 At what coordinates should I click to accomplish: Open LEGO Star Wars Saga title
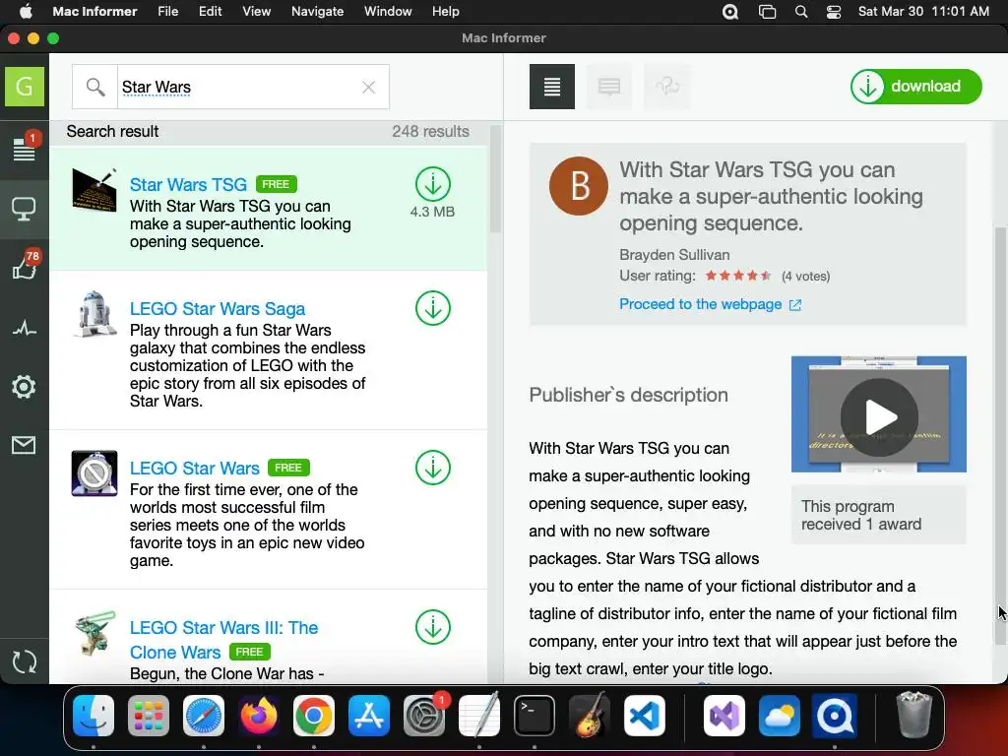[x=218, y=308]
